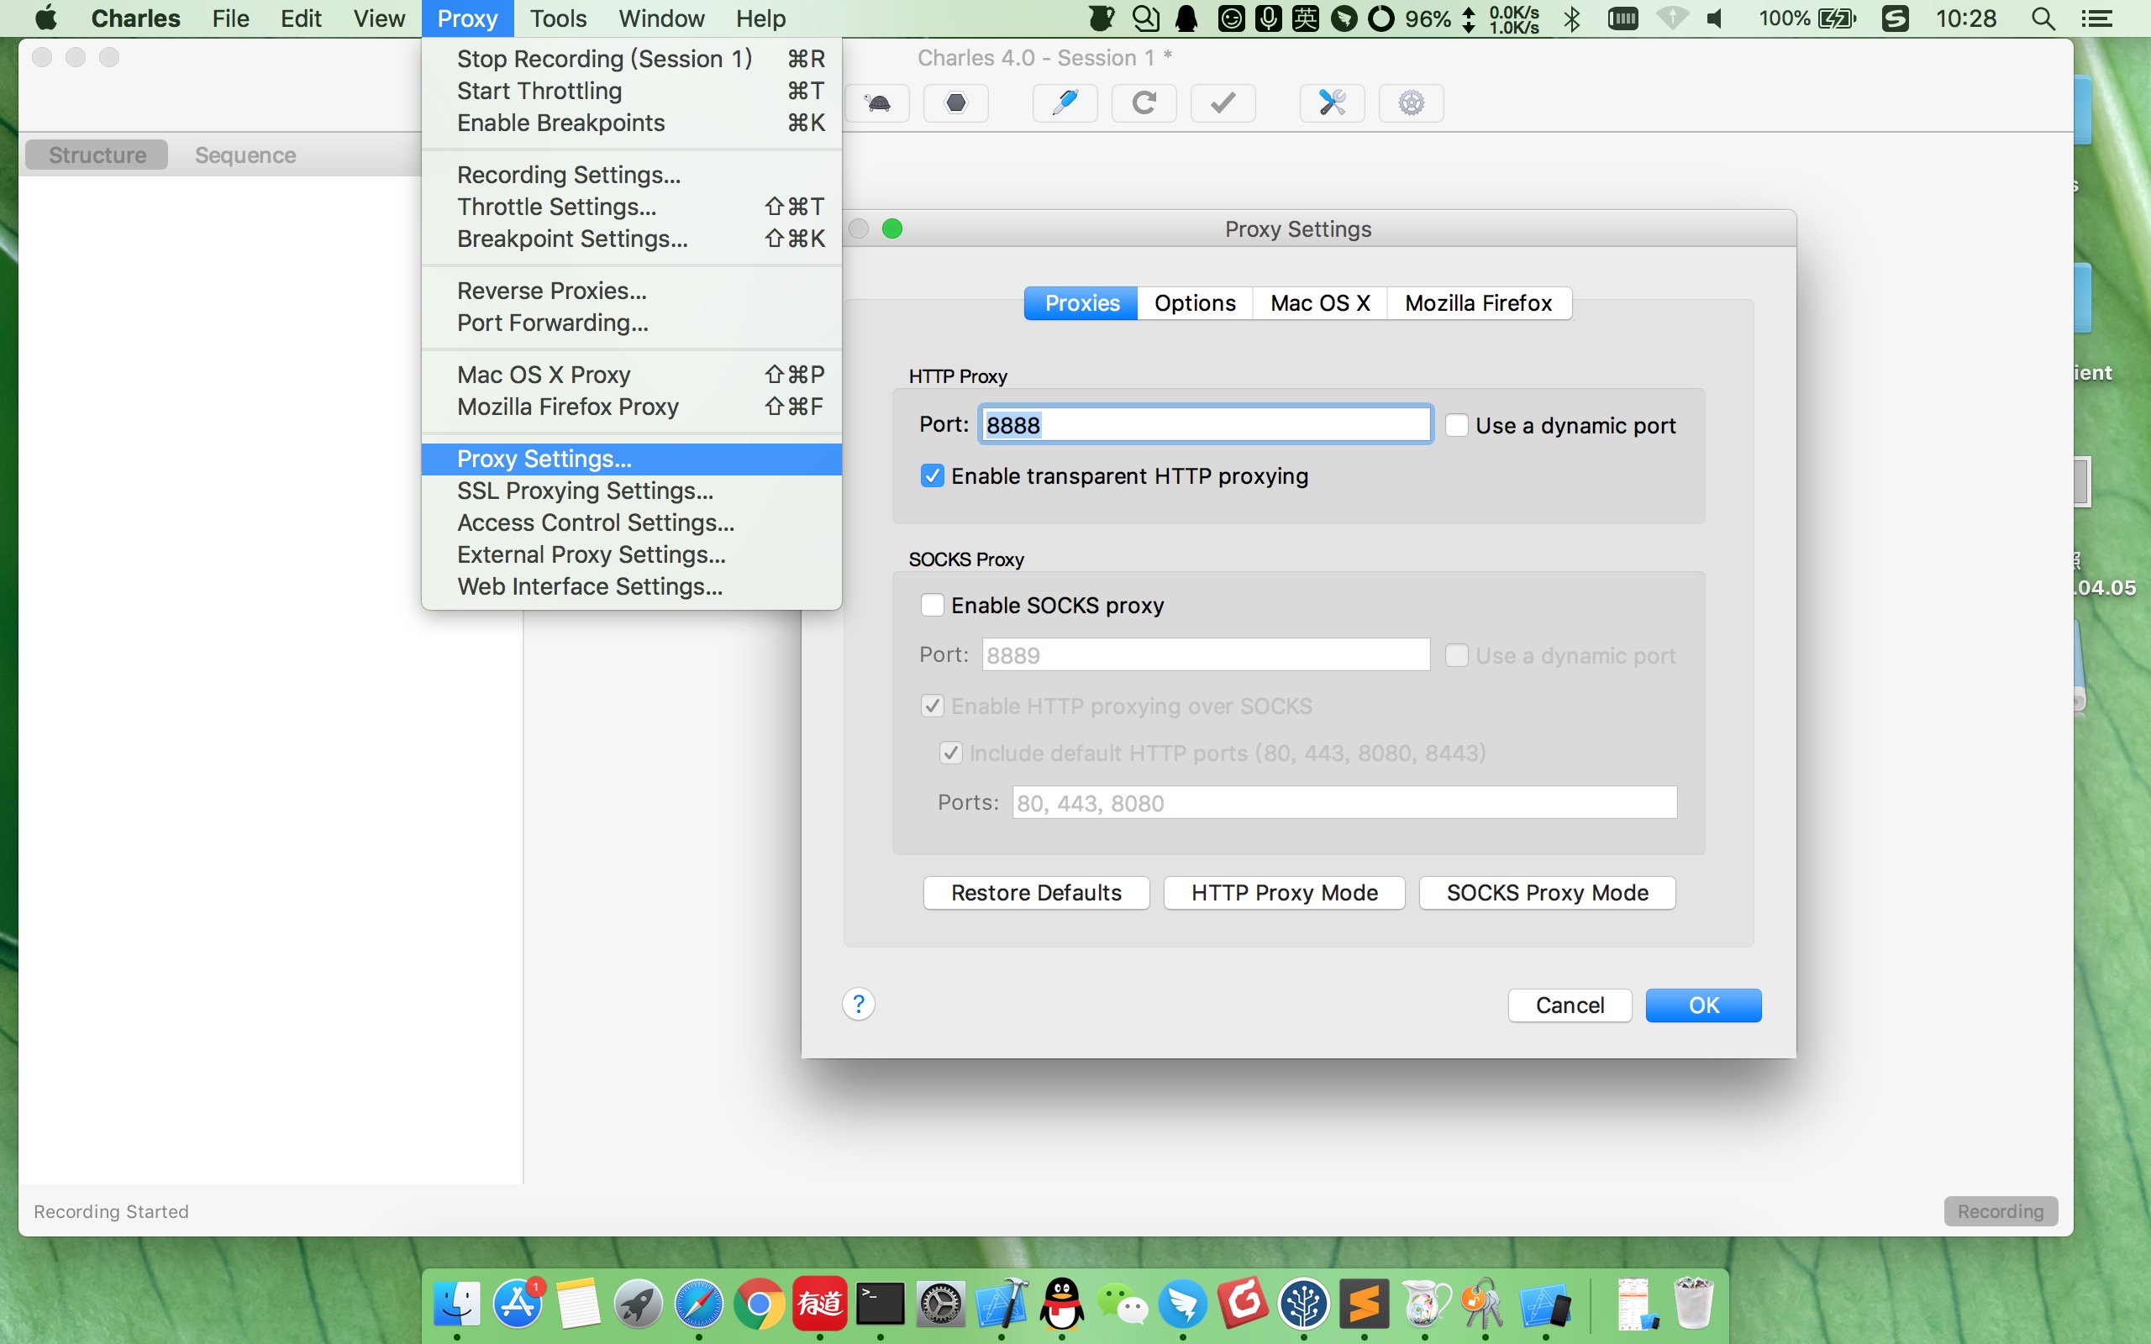Screen dimensions: 2151x1344
Task: Open Keychain Access keys in the dock
Action: click(1484, 1304)
